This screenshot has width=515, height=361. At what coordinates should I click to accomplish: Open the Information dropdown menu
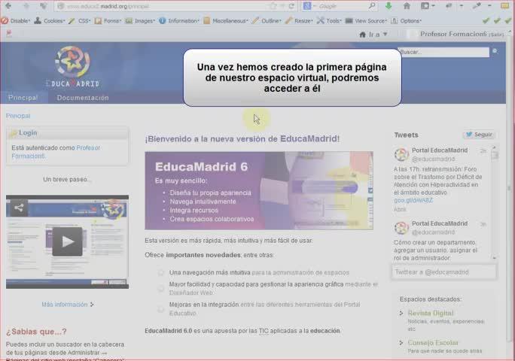(179, 20)
